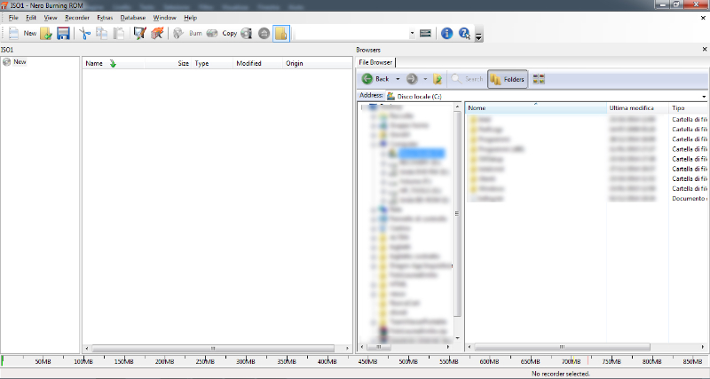Image resolution: width=710 pixels, height=379 pixels.
Task: Click the Eject disc icon
Action: 264,33
